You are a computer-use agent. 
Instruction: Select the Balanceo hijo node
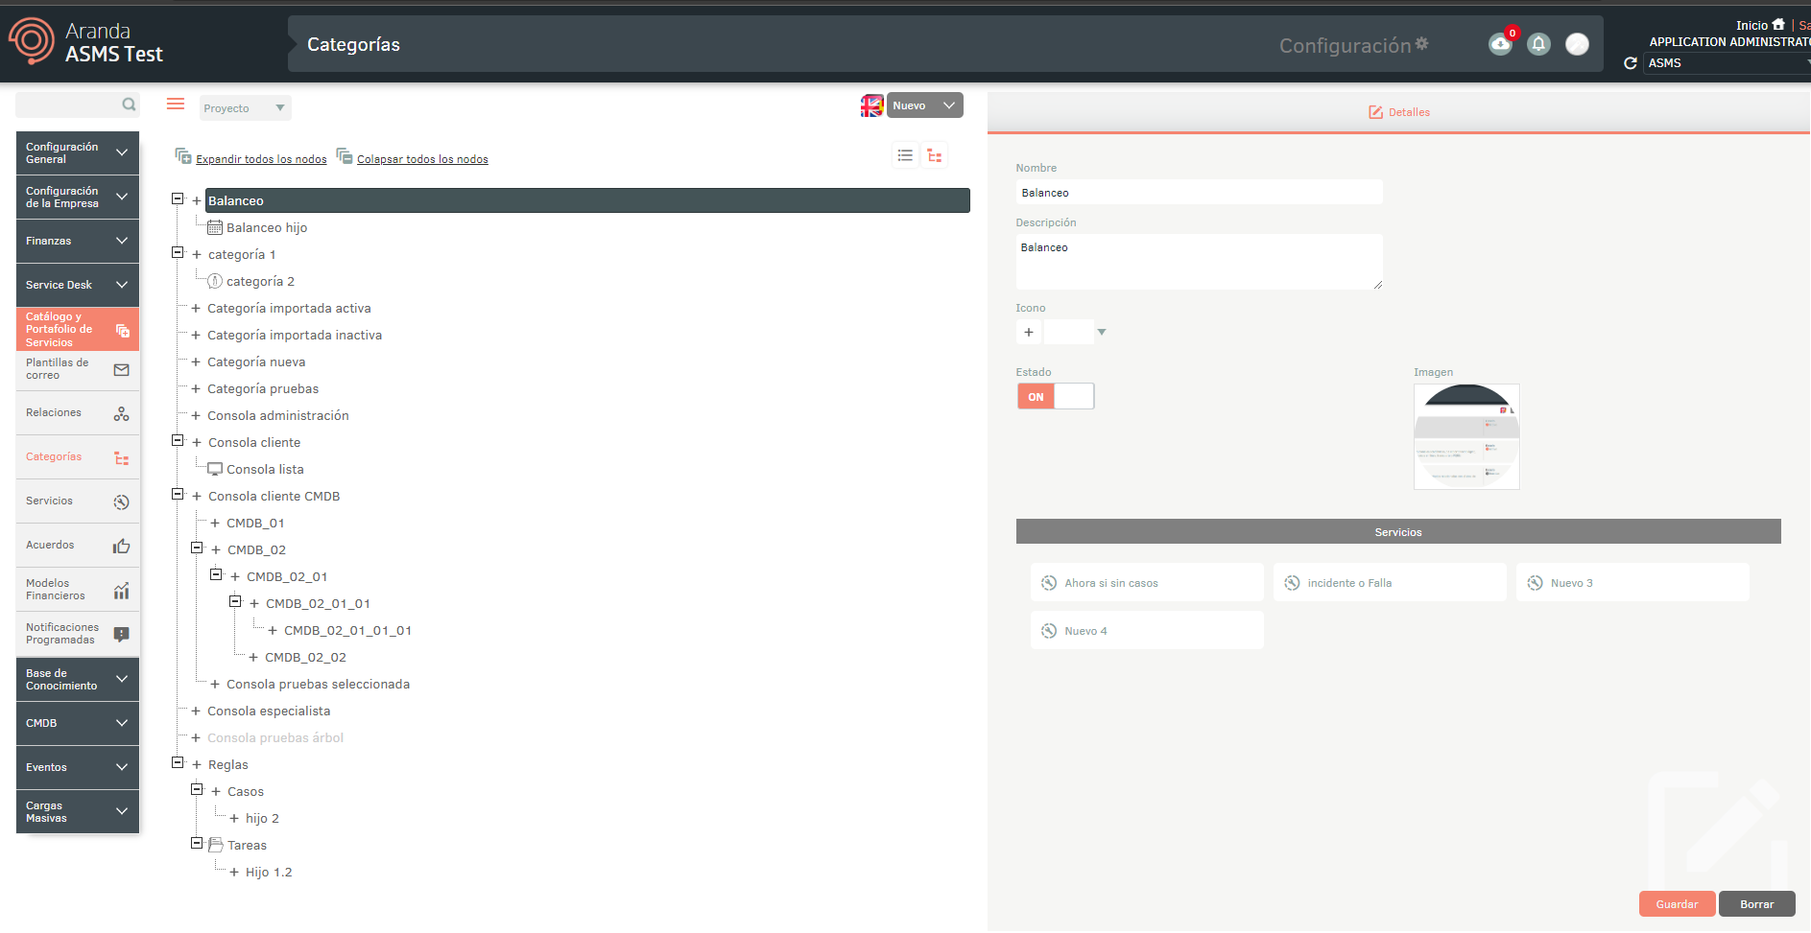pyautogui.click(x=267, y=228)
